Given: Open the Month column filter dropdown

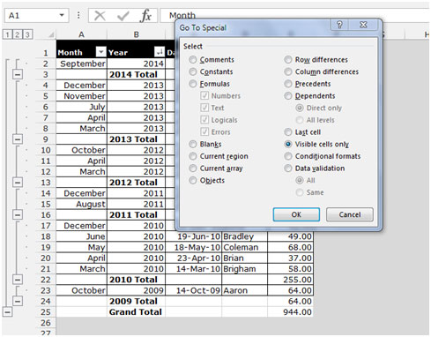Looking at the screenshot, I should (100, 52).
